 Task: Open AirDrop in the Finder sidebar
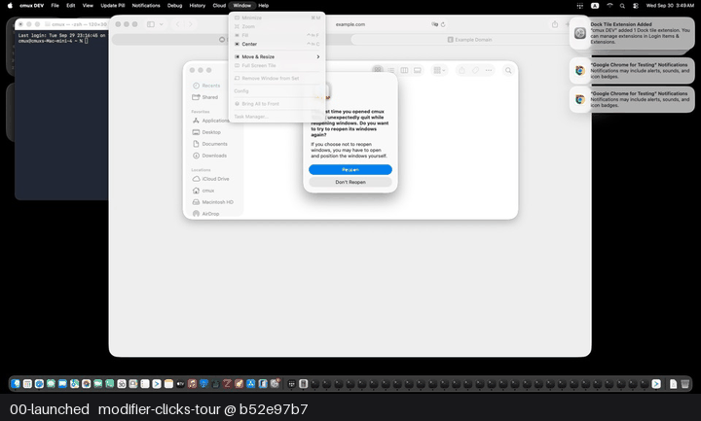(x=206, y=213)
